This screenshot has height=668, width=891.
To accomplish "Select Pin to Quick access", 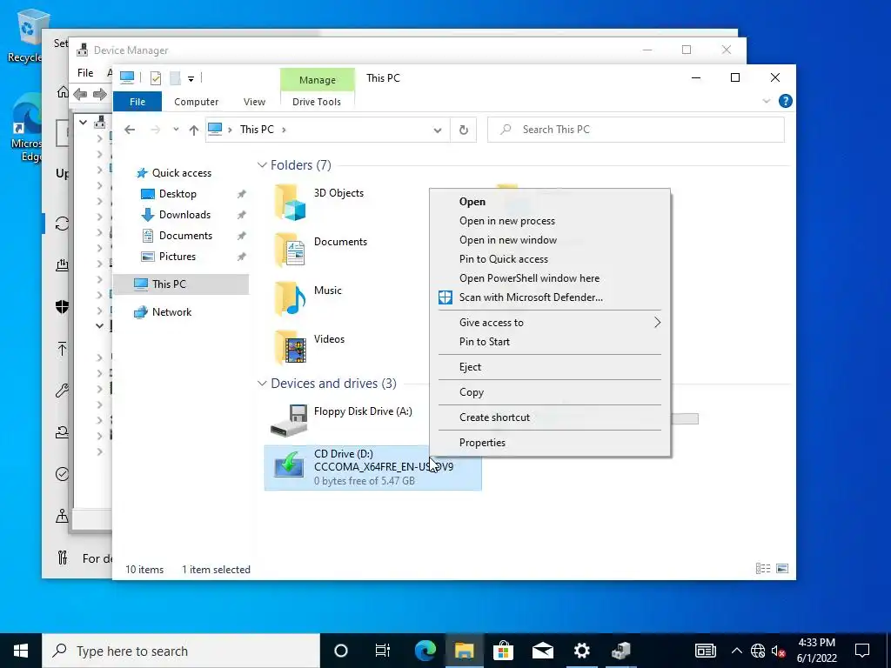I will 504,259.
